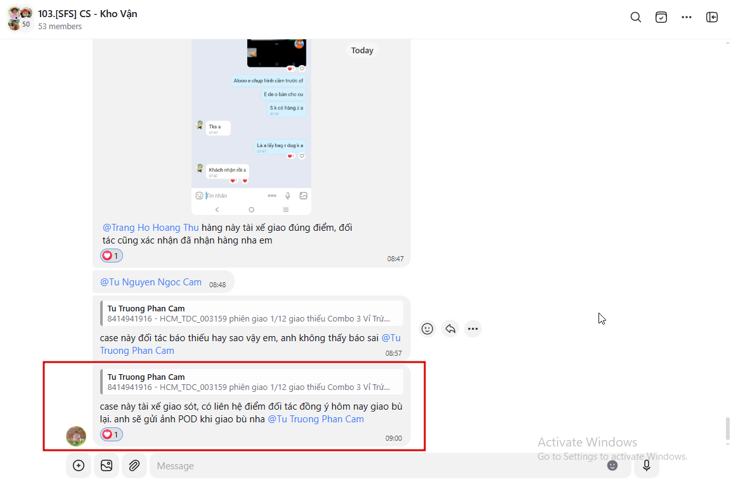Click the heart reaction on the 08:47 message
This screenshot has width=731, height=487.
pos(112,256)
